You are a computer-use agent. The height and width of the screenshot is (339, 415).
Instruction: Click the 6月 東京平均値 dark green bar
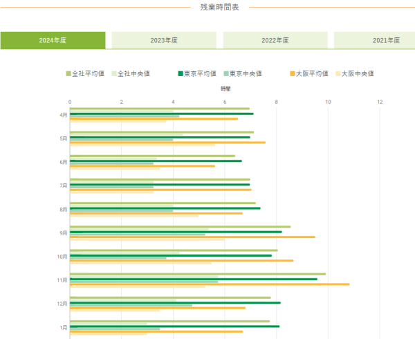tap(156, 161)
